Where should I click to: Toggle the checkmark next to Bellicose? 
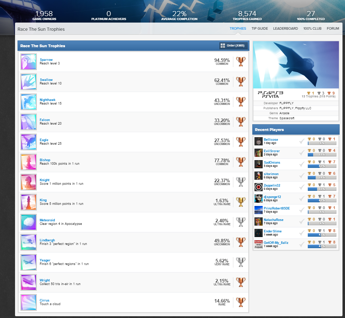[x=302, y=141]
